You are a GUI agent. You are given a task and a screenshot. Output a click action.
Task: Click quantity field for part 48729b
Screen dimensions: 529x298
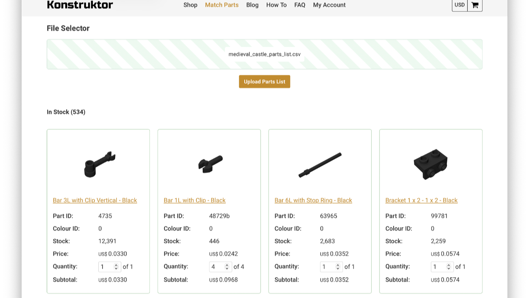tap(220, 267)
